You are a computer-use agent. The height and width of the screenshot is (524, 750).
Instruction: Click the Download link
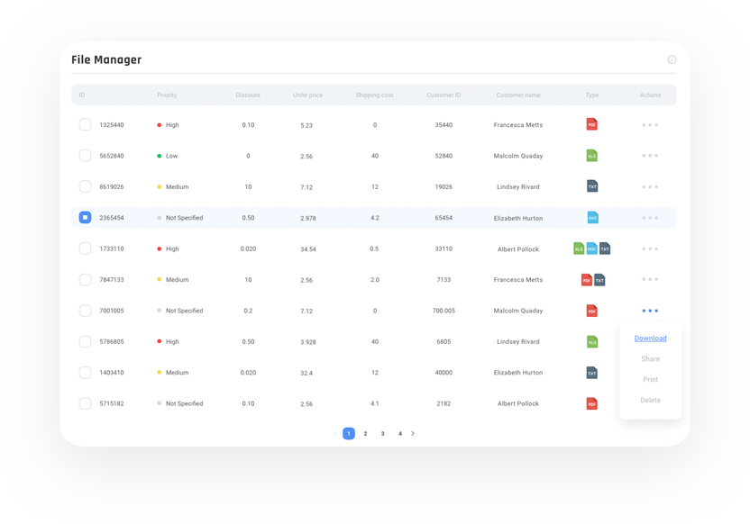click(650, 339)
